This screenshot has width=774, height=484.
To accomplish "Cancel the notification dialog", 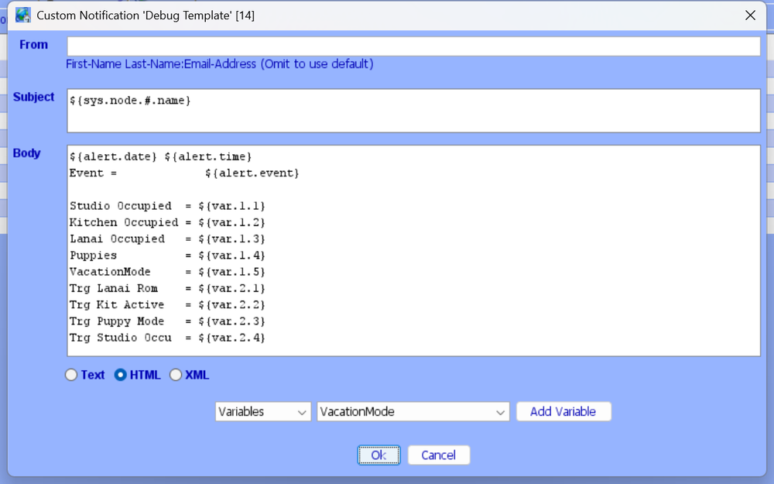I will coord(438,455).
